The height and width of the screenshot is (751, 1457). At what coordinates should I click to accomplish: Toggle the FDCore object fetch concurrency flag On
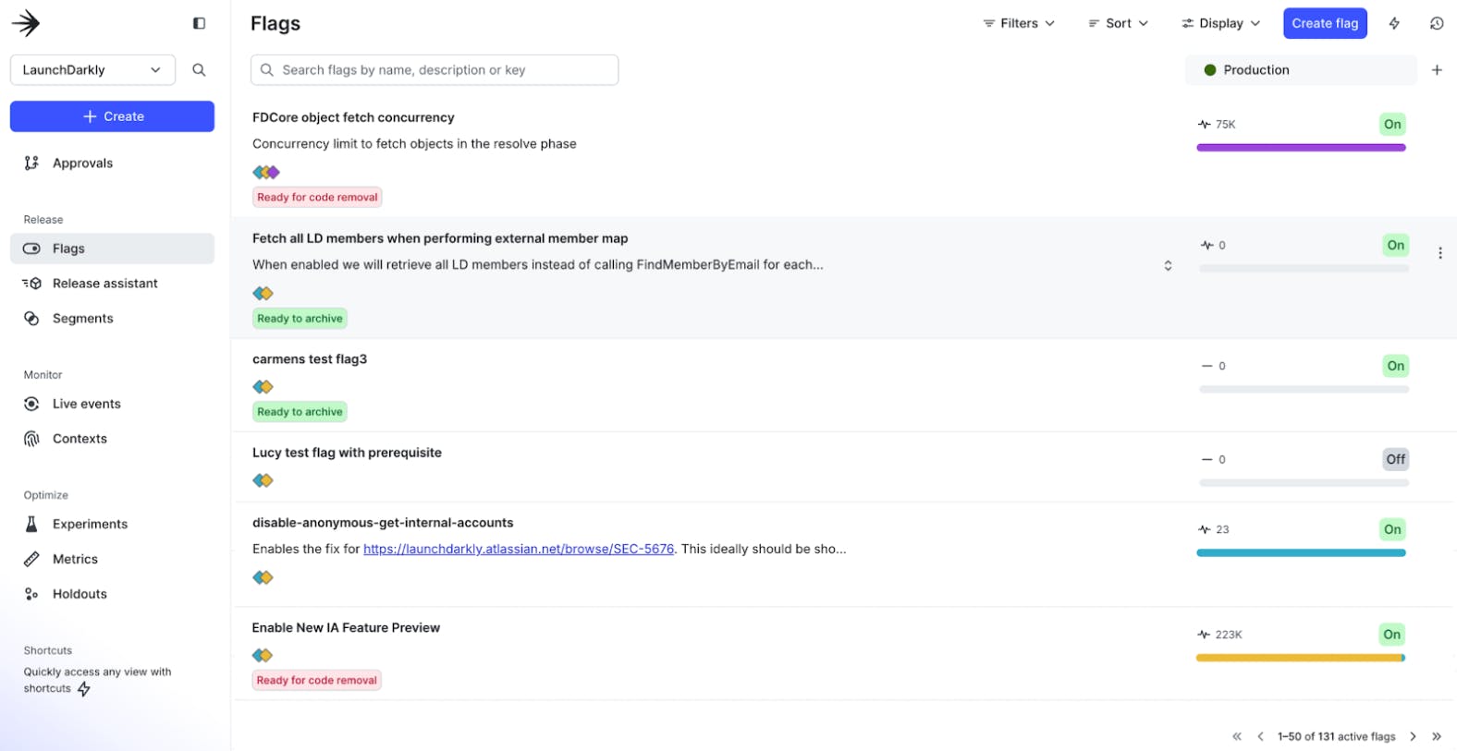click(x=1392, y=125)
